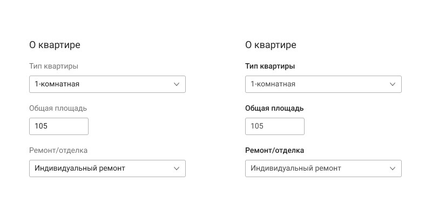Click the bold Тип квартиры label

[270, 66]
